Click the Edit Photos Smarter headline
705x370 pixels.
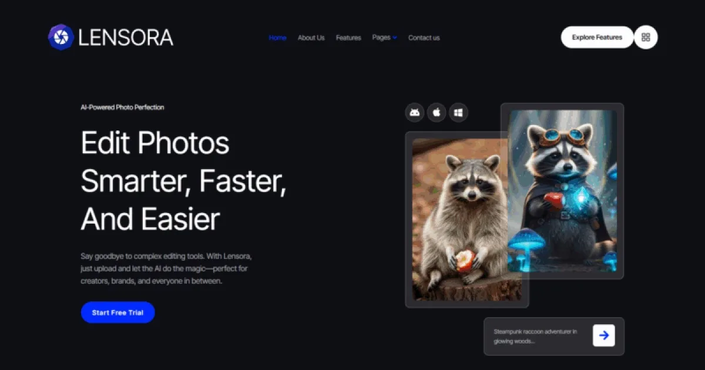[183, 181]
